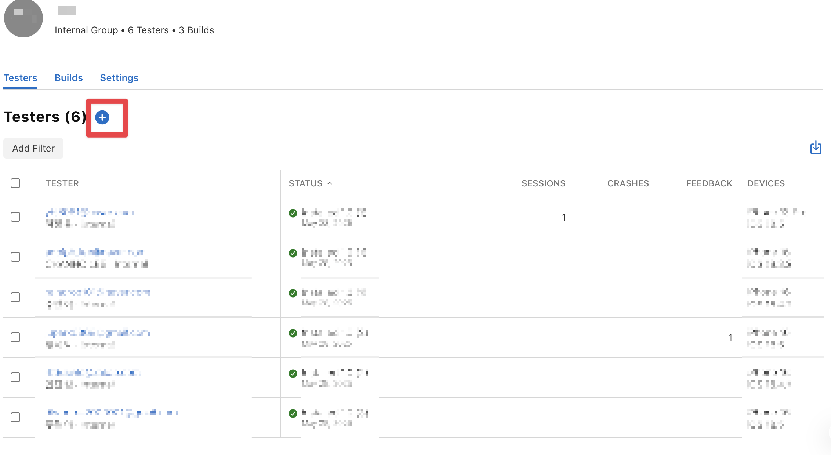Click last row green status checkmark icon
This screenshot has height=455, width=831.
293,414
